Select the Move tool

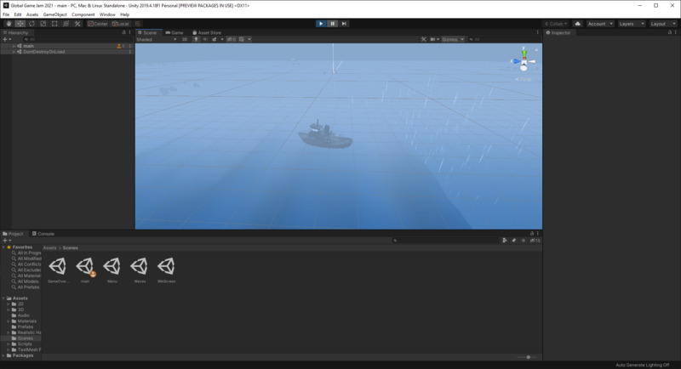[x=20, y=24]
